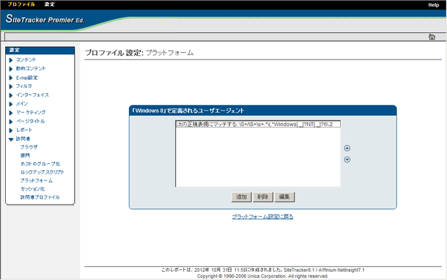
Task: Click the 削除 button
Action: (x=263, y=196)
